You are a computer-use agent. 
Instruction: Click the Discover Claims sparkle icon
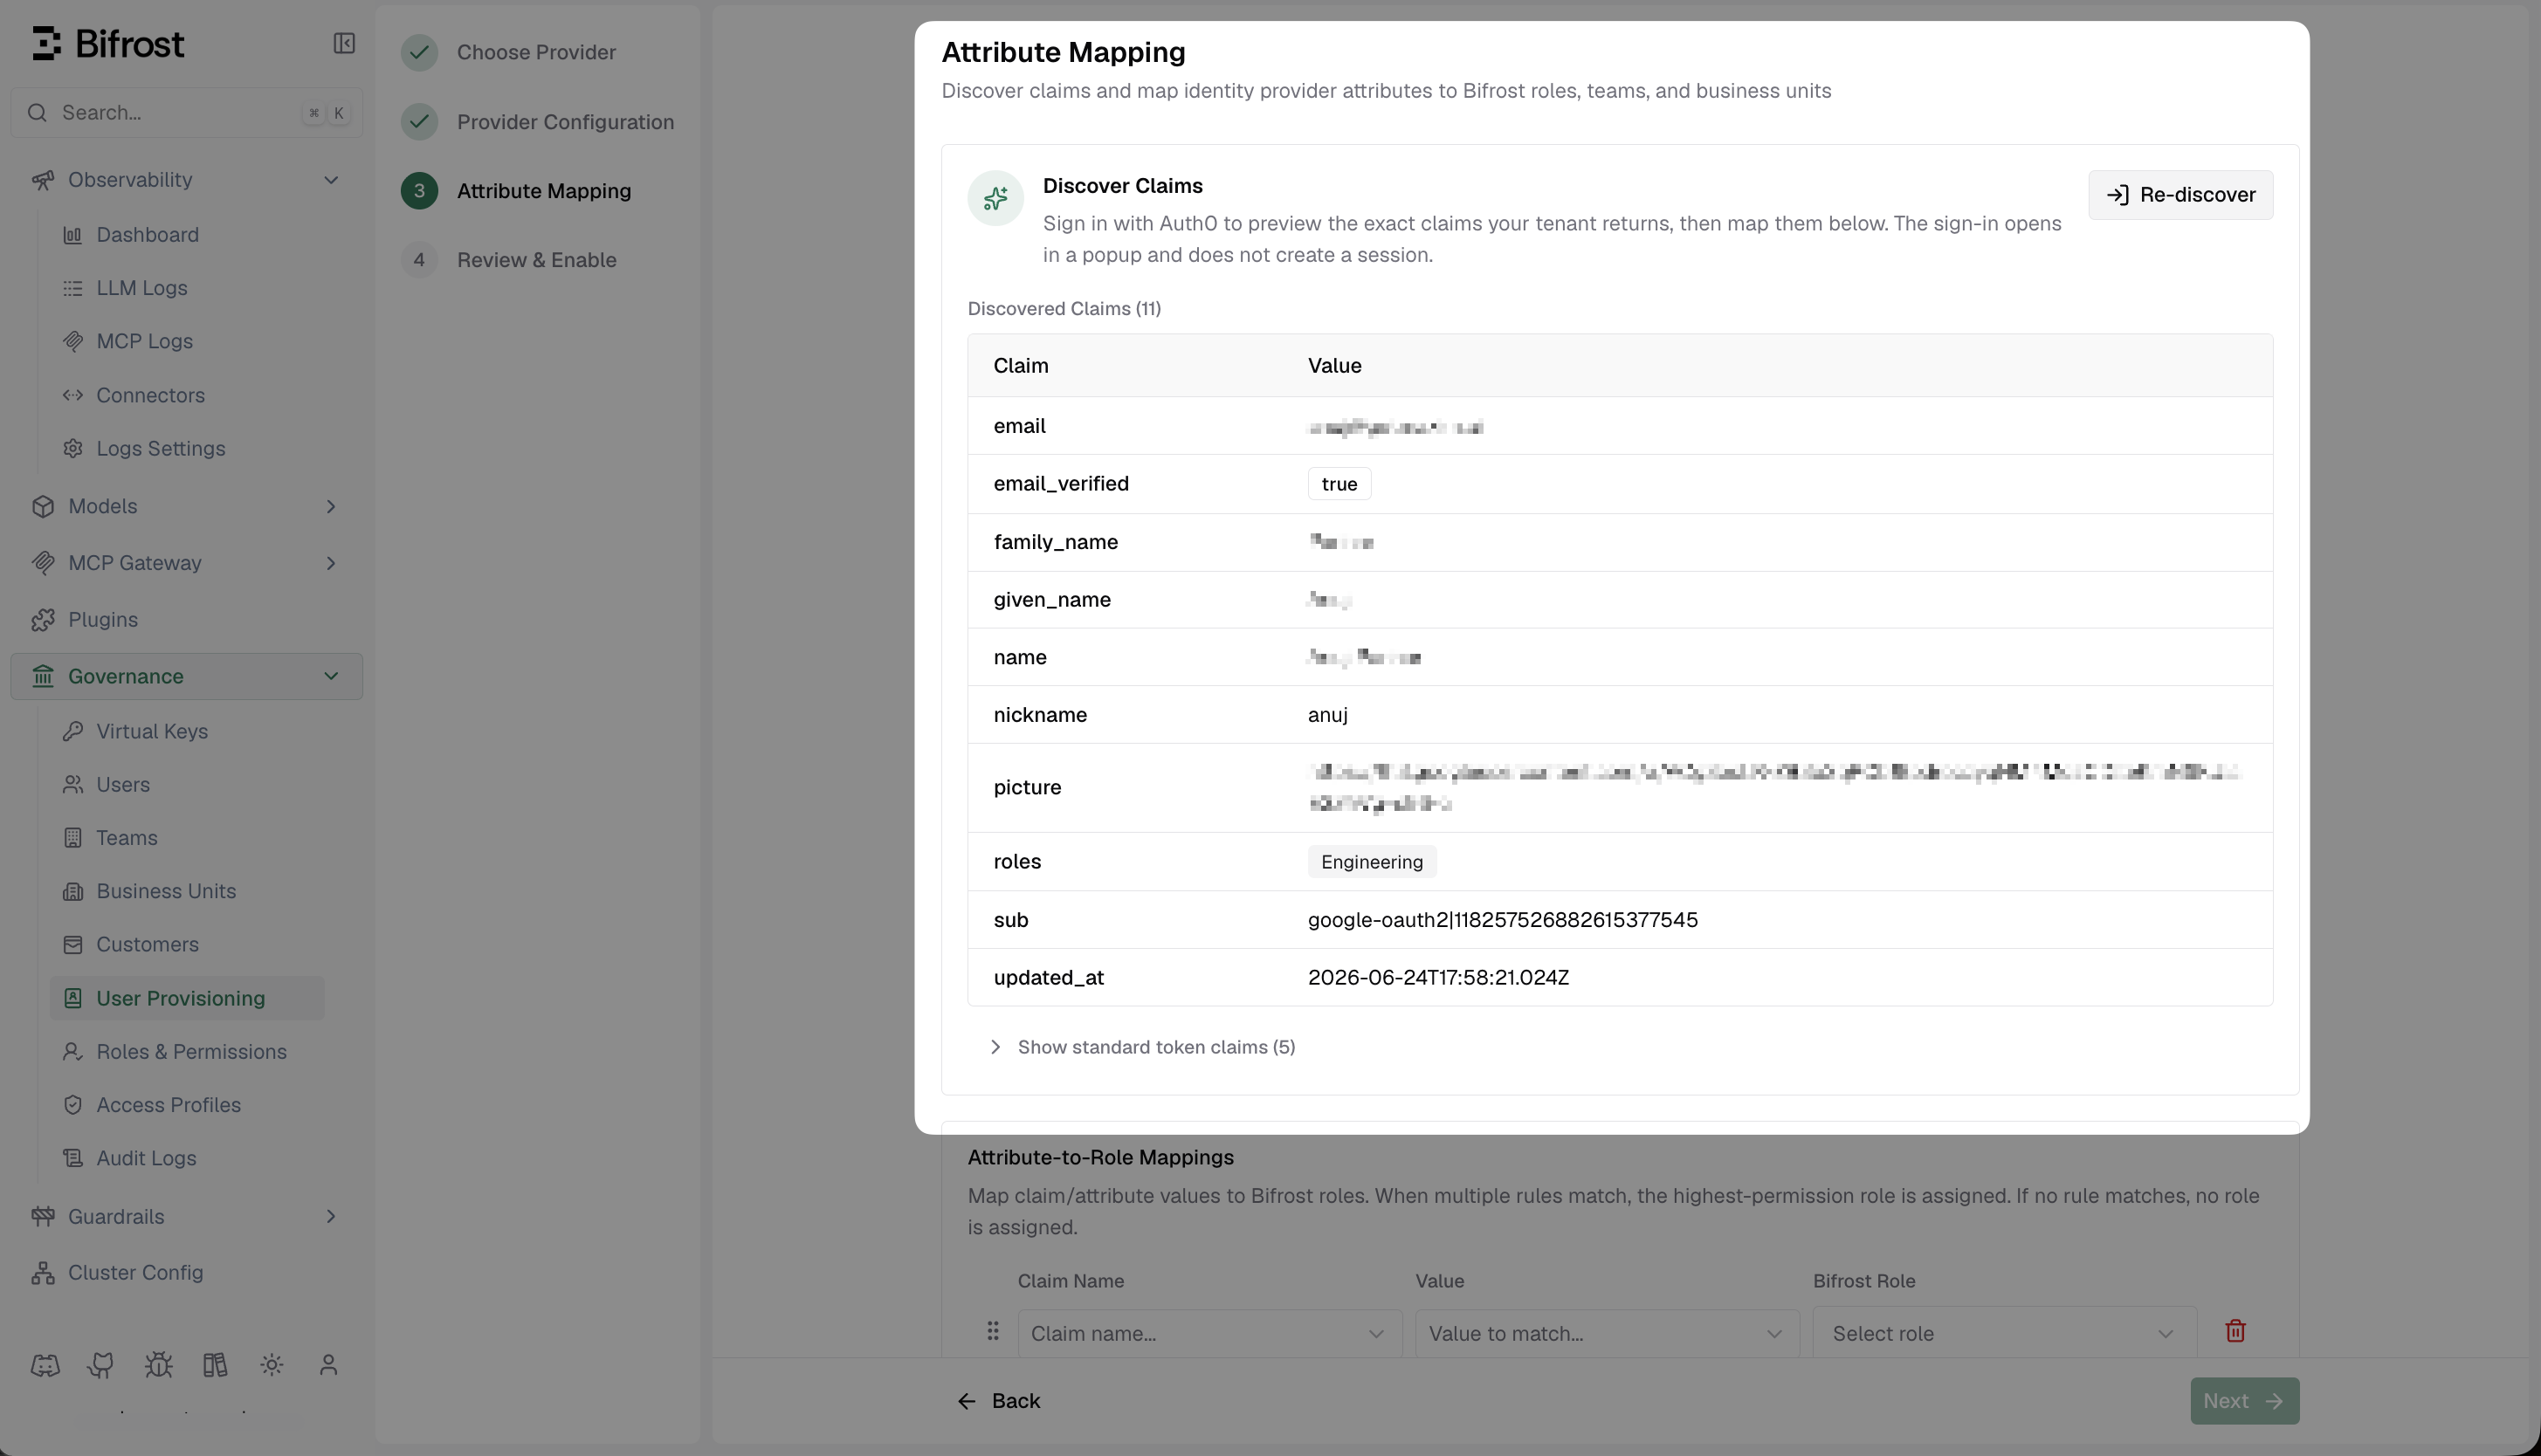coord(995,198)
